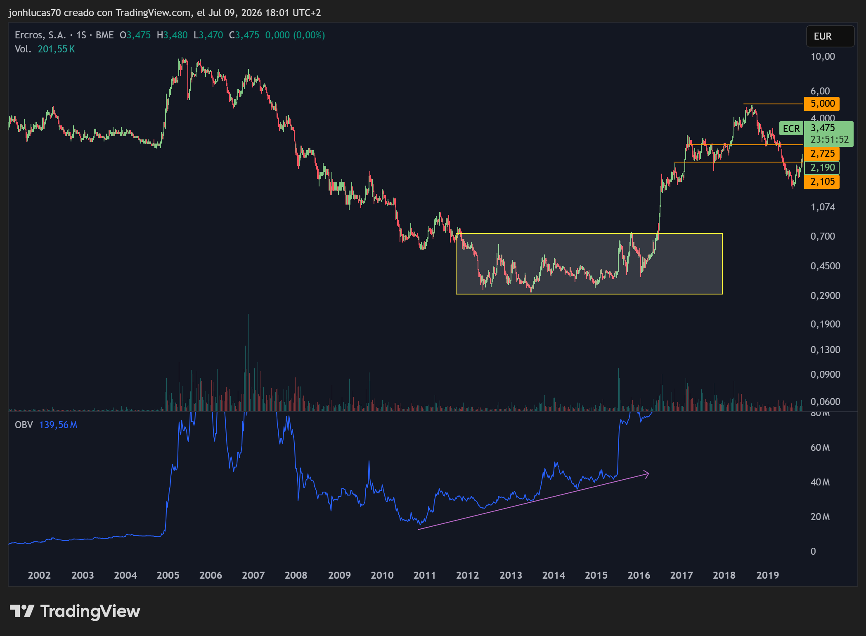This screenshot has height=636, width=866.
Task: Click the TradingView logo icon
Action: 22,611
